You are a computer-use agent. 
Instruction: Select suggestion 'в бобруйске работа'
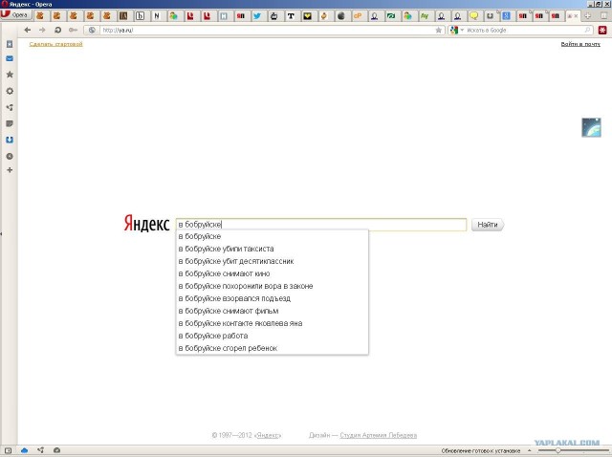pyautogui.click(x=272, y=336)
